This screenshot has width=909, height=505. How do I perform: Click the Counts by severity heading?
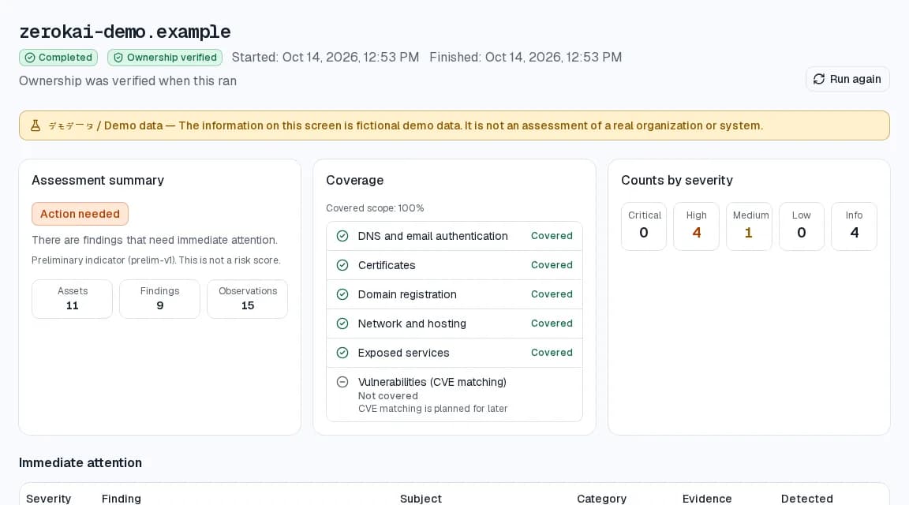676,181
